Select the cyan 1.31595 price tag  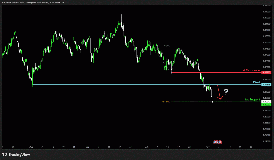click(x=267, y=85)
